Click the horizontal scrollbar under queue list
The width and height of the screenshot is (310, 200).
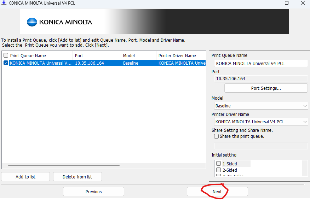click(64, 165)
